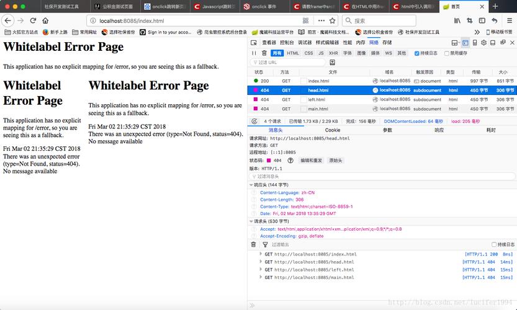Open the 存储 storage tab
This screenshot has width=517, height=310.
coord(387,43)
